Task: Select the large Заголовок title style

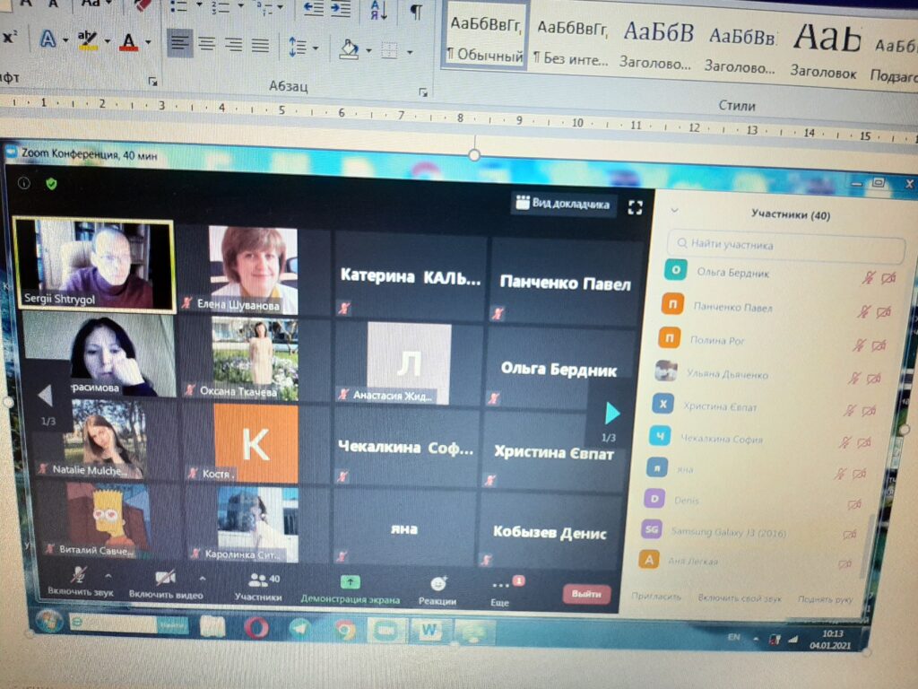Action: coord(825,51)
